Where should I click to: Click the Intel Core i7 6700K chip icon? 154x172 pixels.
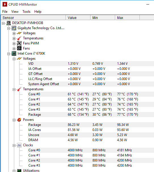pos(14,53)
